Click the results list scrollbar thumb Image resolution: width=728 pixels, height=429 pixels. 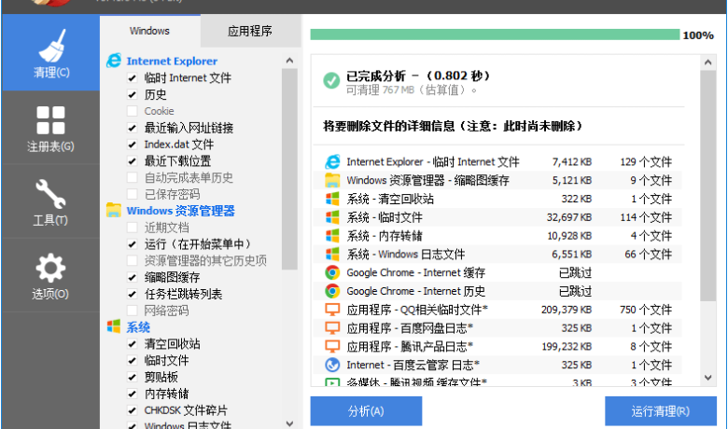pos(708,186)
